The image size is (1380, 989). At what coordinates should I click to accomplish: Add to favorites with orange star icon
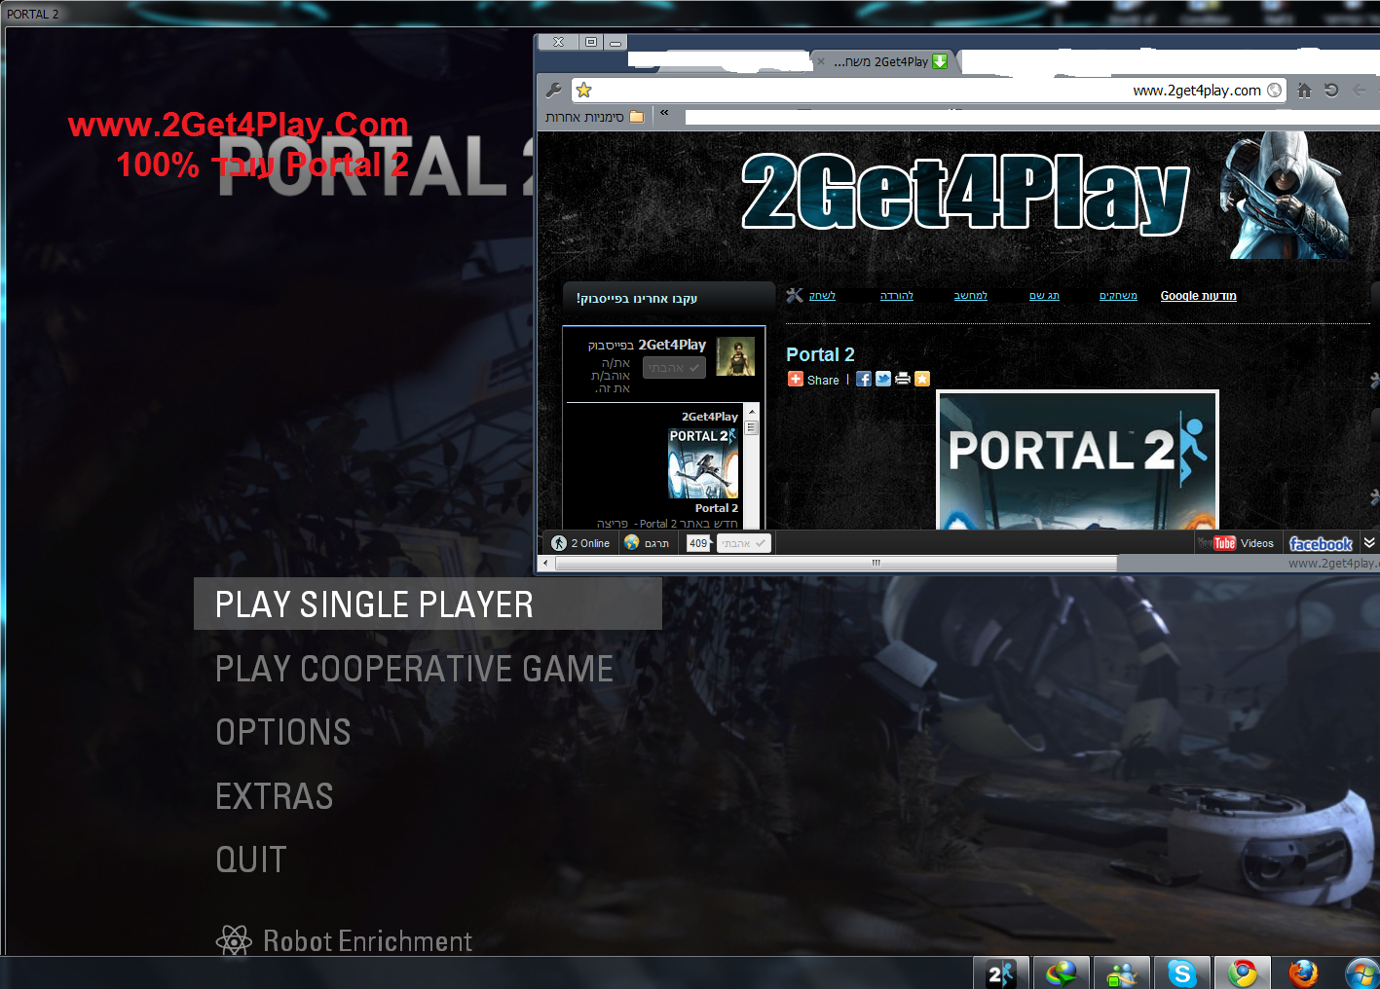click(x=922, y=379)
